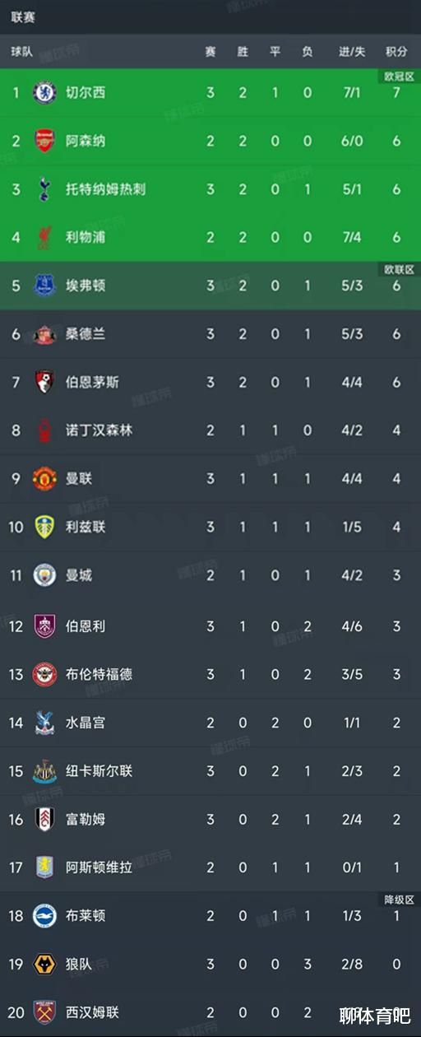421x1037 pixels.
Task: Click the Manchester City crest
Action: click(44, 575)
